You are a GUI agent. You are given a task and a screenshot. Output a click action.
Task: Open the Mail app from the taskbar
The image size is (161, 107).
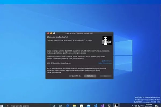pos(88,106)
